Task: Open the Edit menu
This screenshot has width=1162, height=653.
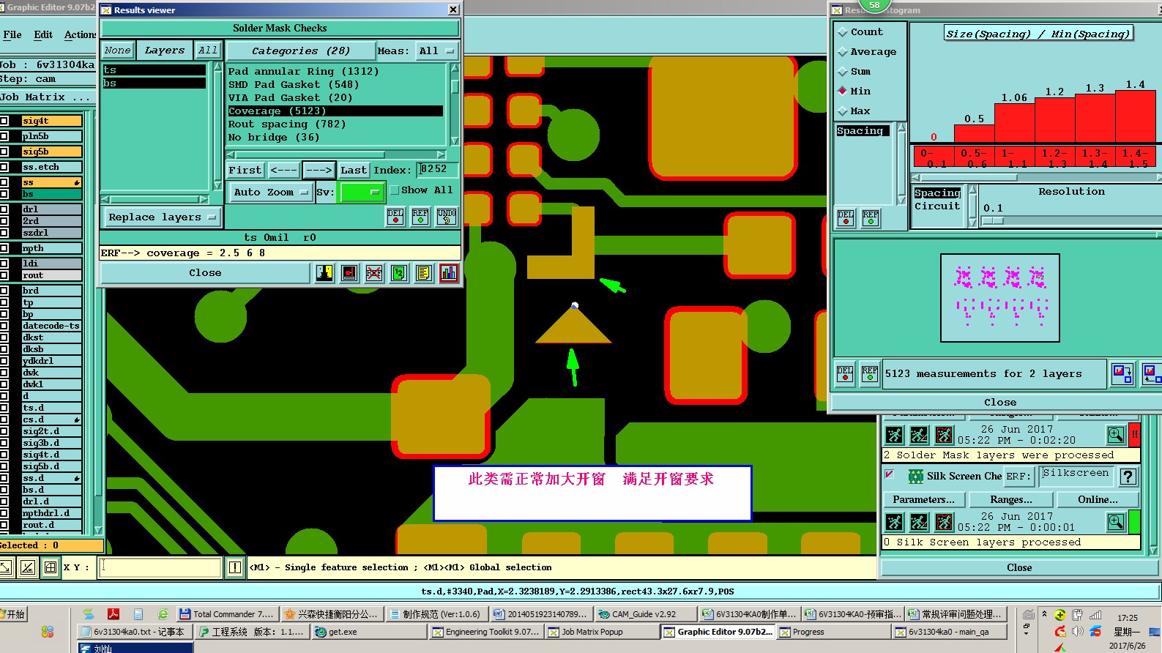Action: [x=43, y=34]
